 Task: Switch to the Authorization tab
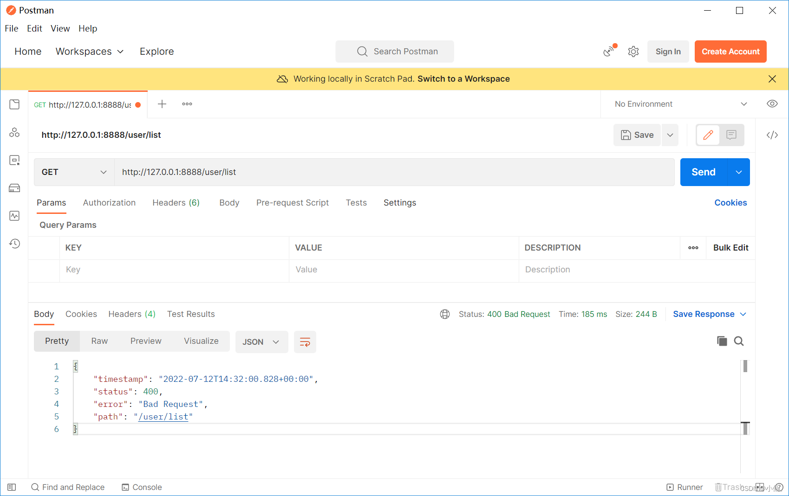109,203
